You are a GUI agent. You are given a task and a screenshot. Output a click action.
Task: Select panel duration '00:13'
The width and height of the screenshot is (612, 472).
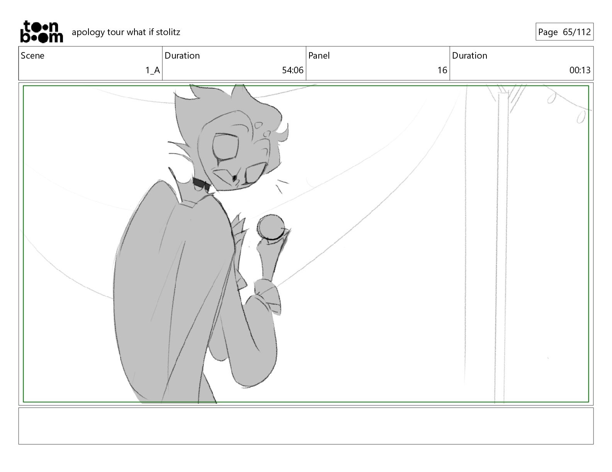pos(580,70)
